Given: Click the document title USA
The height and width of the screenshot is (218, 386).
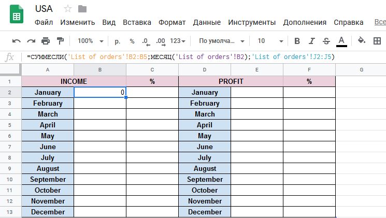Looking at the screenshot, I should click(44, 9).
